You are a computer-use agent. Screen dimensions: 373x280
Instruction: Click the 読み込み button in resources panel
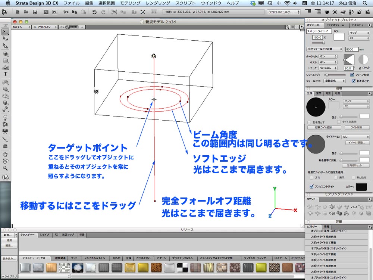[9, 259]
